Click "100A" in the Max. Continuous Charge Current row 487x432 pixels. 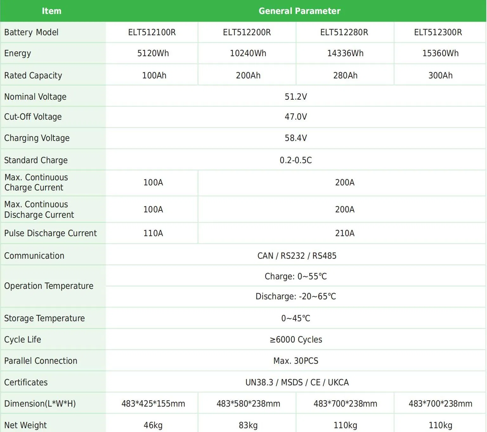click(153, 183)
